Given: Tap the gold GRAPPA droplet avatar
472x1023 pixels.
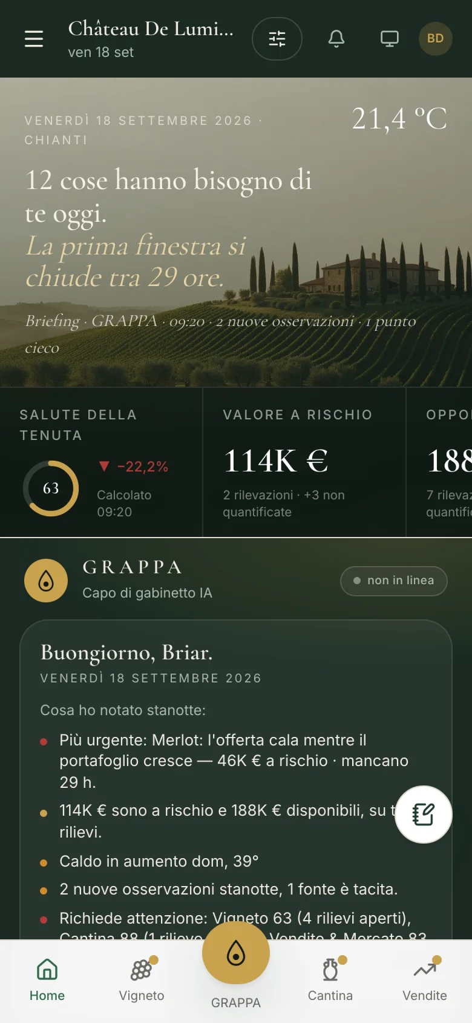Looking at the screenshot, I should tap(46, 581).
